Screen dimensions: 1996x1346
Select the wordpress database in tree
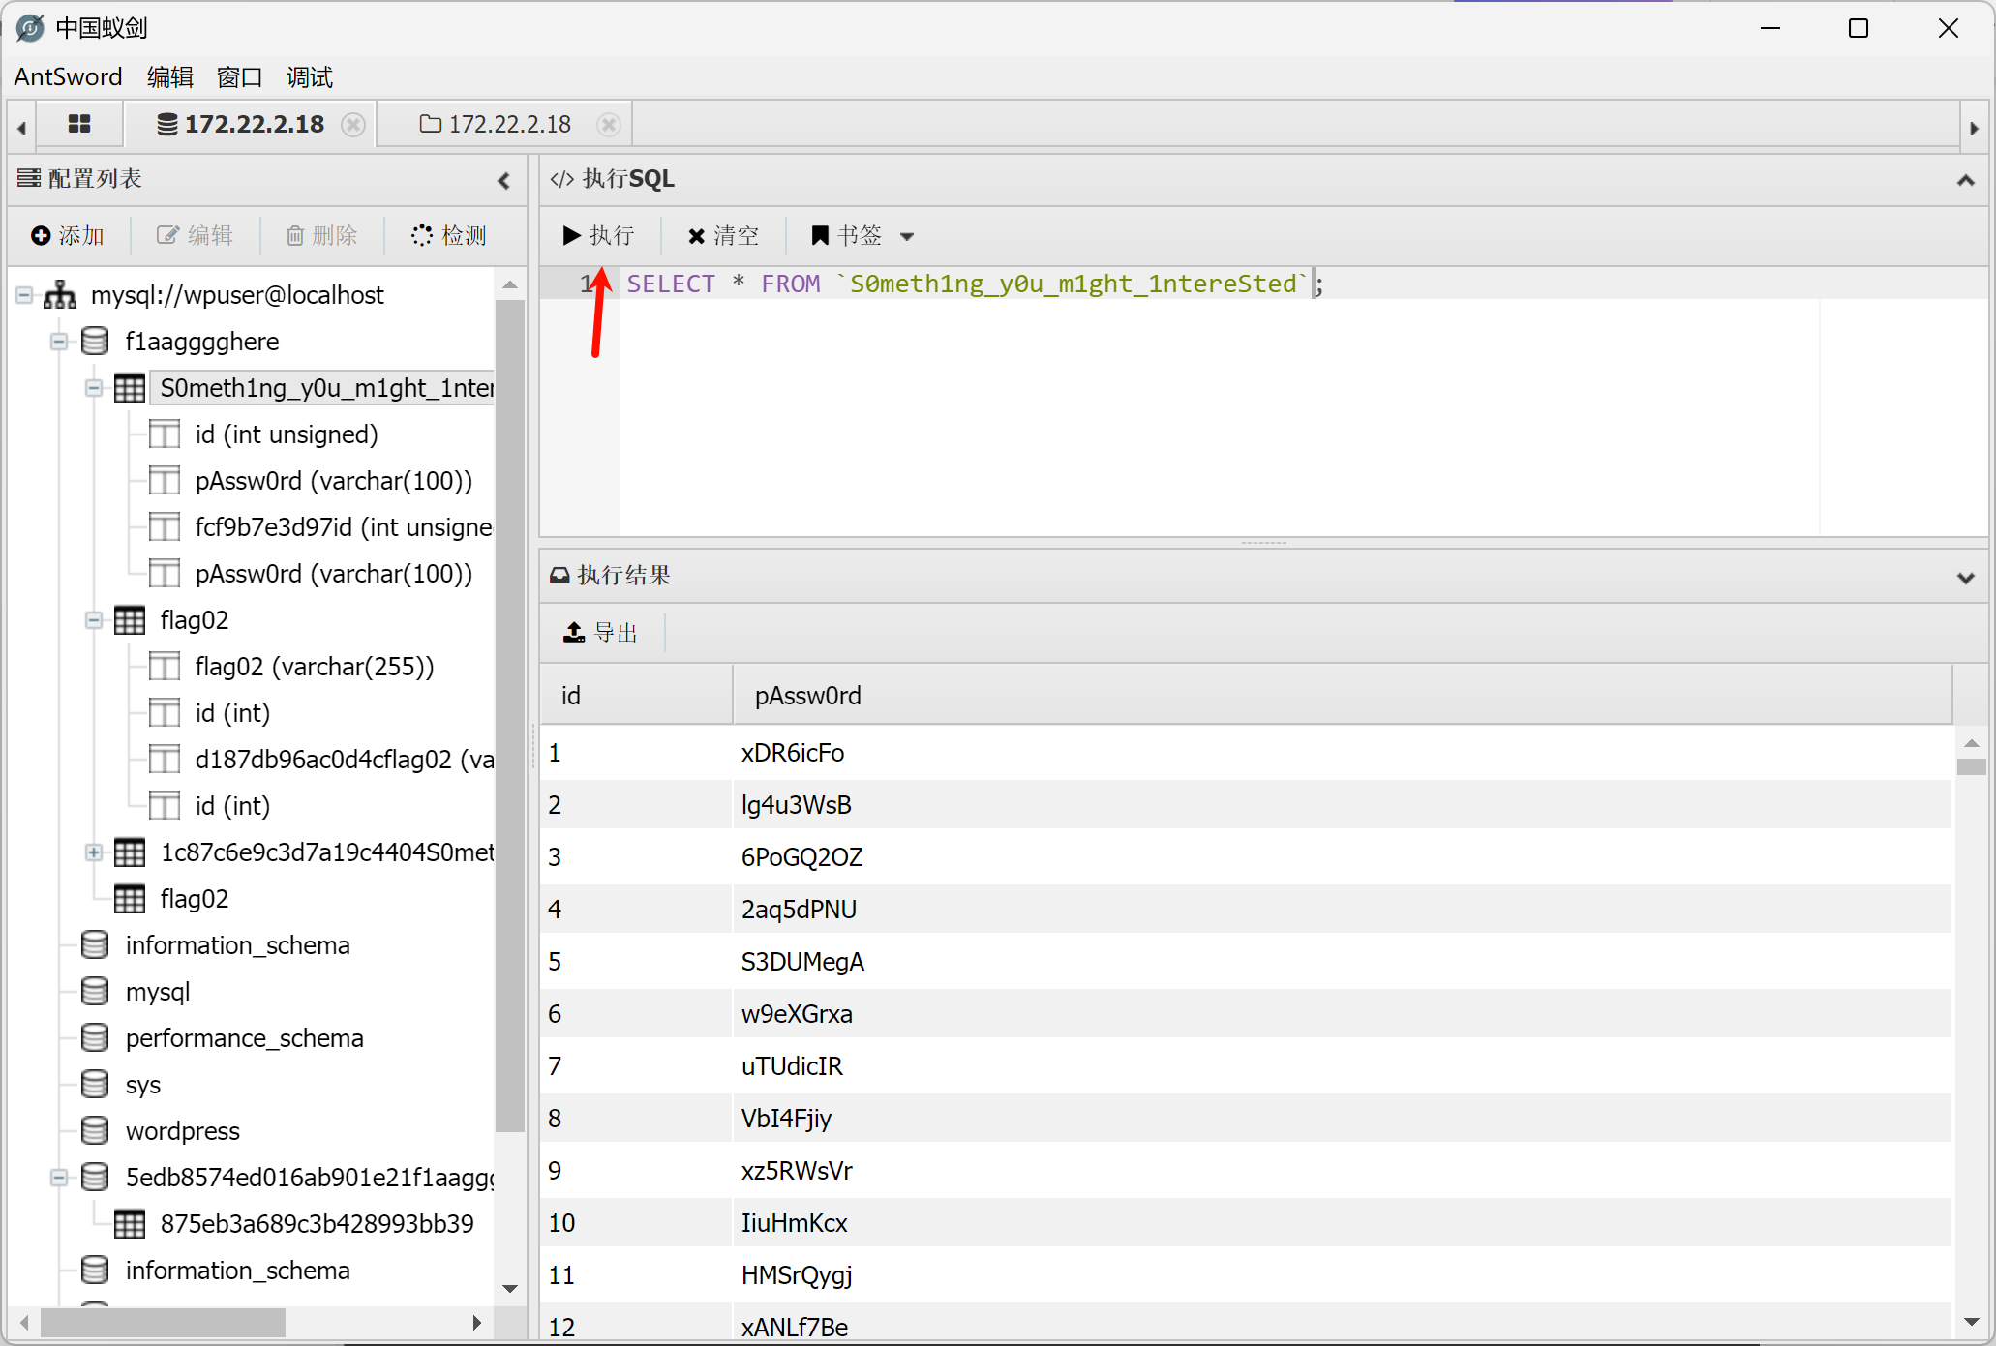[x=182, y=1130]
